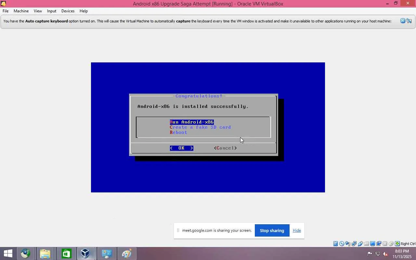
Task: Open the VirtualBox File menu
Action: (6, 11)
